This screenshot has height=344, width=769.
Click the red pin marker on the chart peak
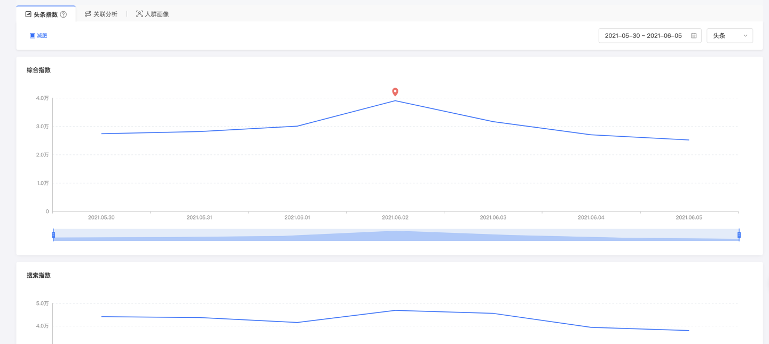395,92
